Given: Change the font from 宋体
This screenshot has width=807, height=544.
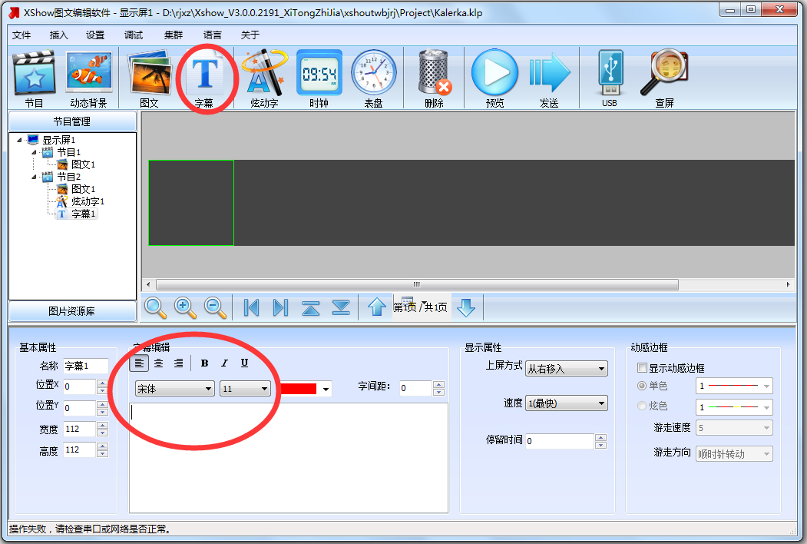Looking at the screenshot, I should click(x=174, y=389).
